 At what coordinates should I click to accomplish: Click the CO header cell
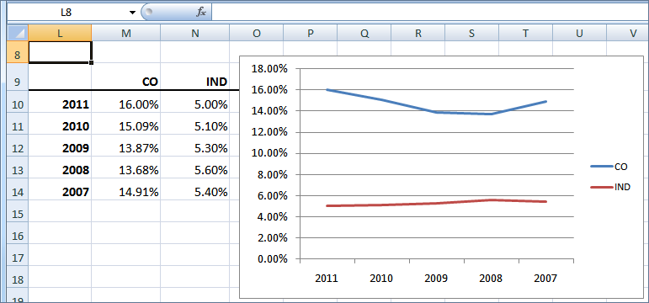(x=125, y=82)
